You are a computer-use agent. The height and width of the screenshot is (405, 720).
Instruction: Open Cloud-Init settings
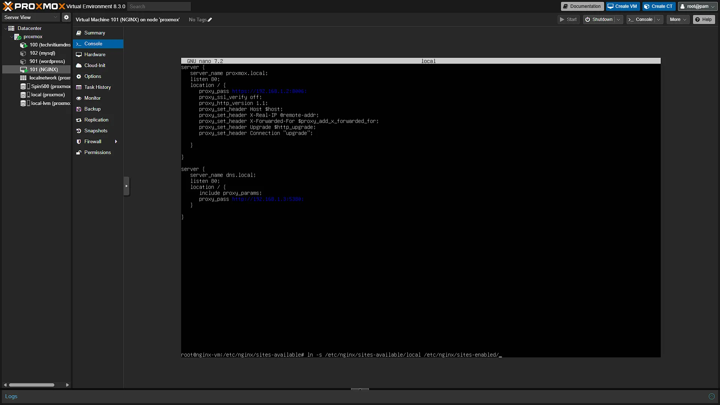[98, 66]
